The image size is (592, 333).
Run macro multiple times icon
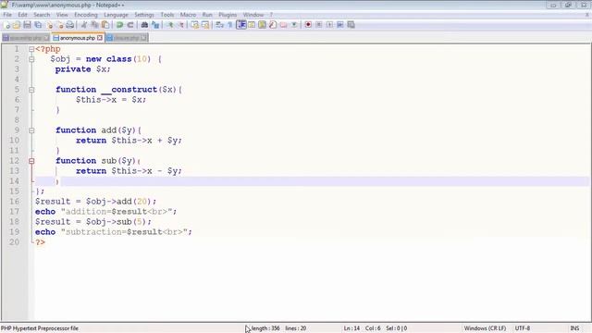coord(340,25)
